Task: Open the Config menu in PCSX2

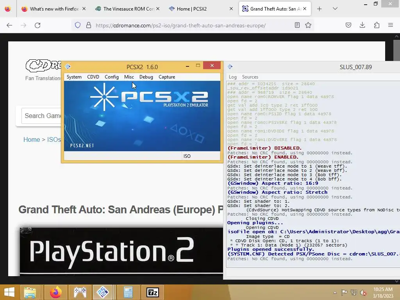Action: (x=111, y=77)
